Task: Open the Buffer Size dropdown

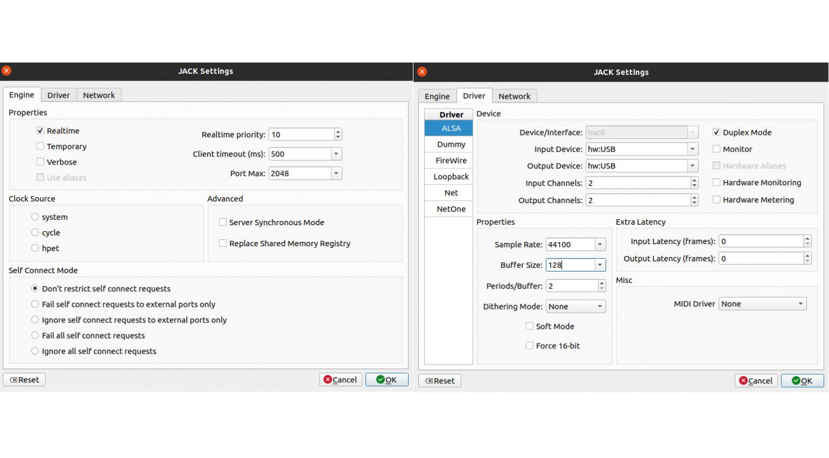Action: pos(600,265)
